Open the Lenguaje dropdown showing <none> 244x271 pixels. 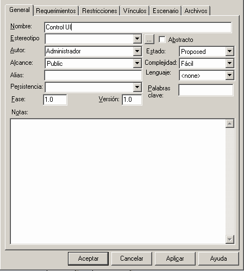pyautogui.click(x=229, y=75)
